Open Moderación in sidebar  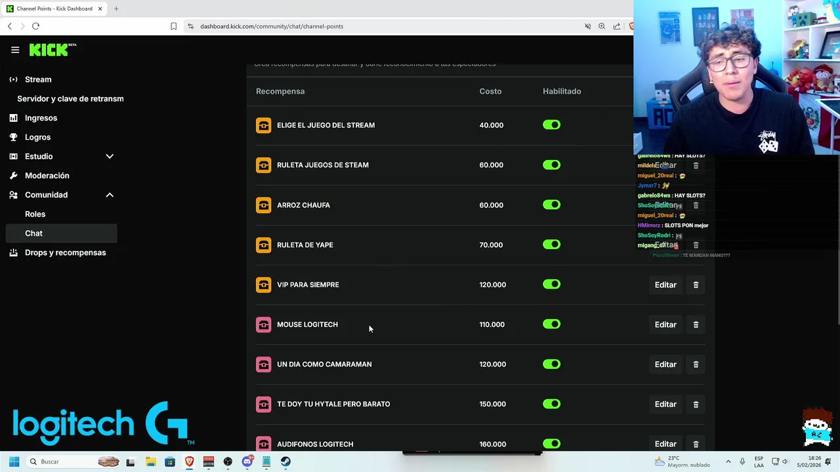47,176
